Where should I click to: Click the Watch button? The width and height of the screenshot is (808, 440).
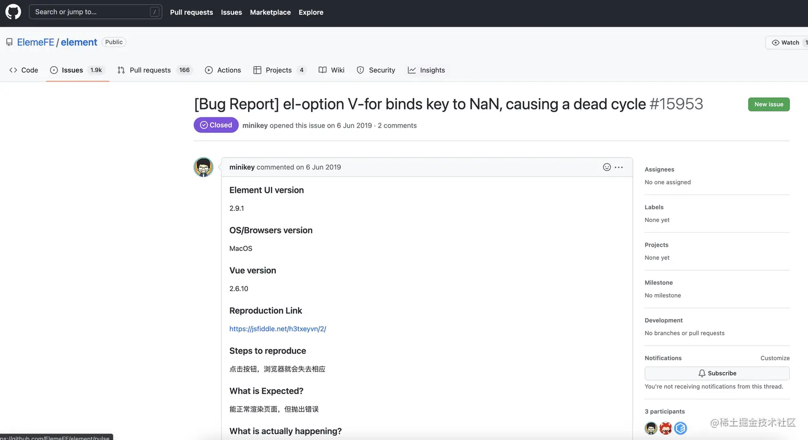click(x=787, y=43)
